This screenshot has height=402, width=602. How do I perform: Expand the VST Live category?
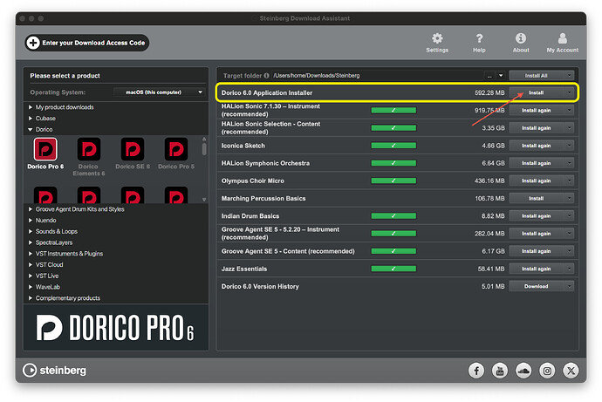click(x=31, y=276)
